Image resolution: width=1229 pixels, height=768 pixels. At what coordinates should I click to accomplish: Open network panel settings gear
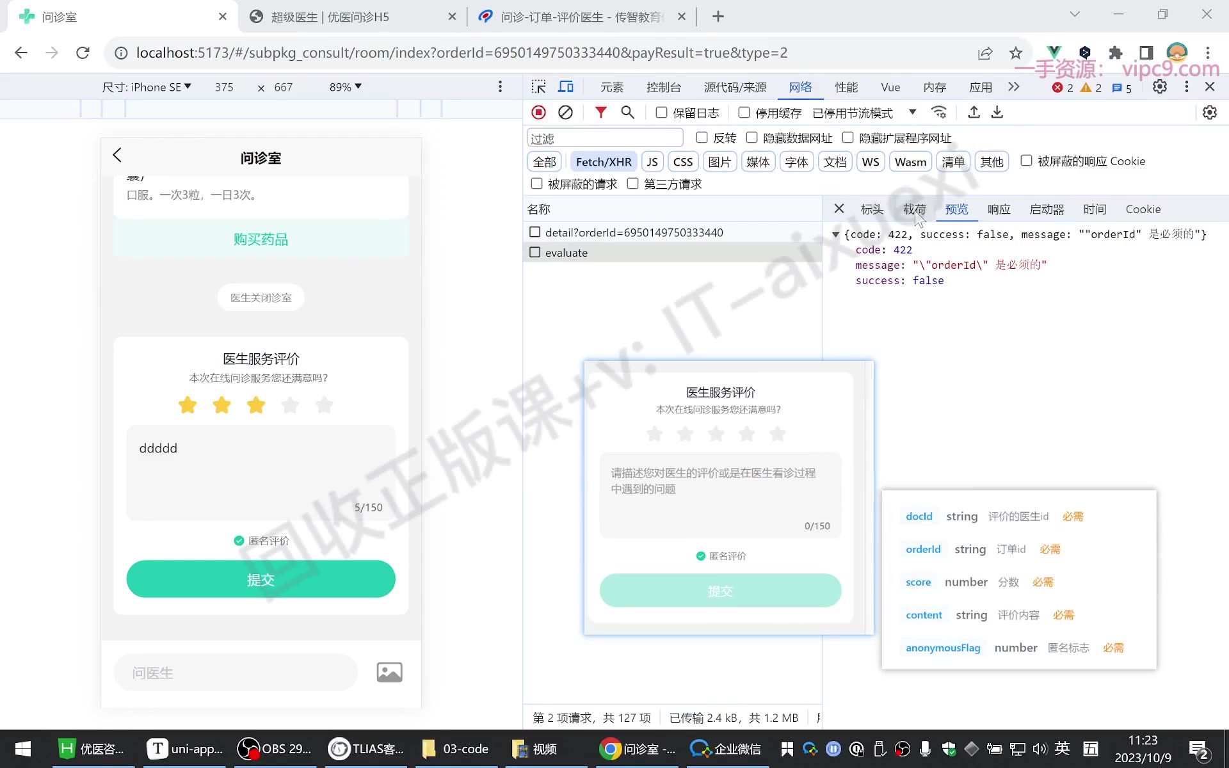(1209, 113)
